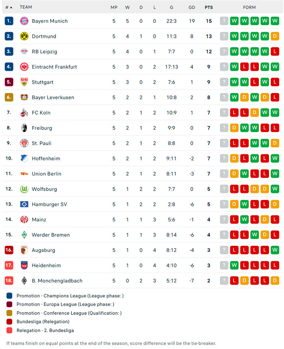Open the FC Koln team link

pos(41,113)
